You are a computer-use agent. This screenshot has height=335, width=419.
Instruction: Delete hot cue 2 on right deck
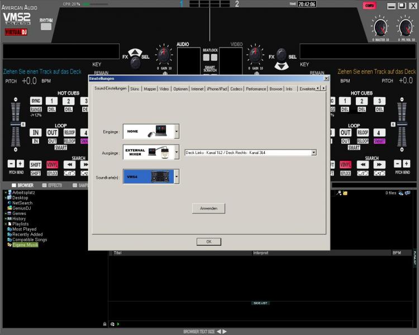(361, 109)
